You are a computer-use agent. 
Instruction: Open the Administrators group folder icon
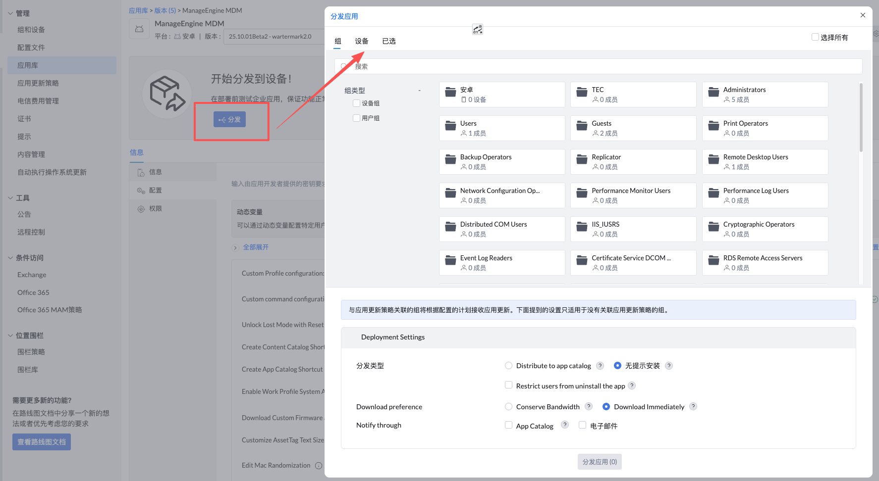coord(714,92)
